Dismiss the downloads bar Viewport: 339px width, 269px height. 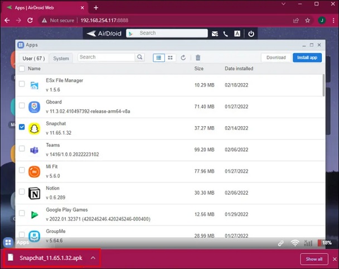pos(335,259)
